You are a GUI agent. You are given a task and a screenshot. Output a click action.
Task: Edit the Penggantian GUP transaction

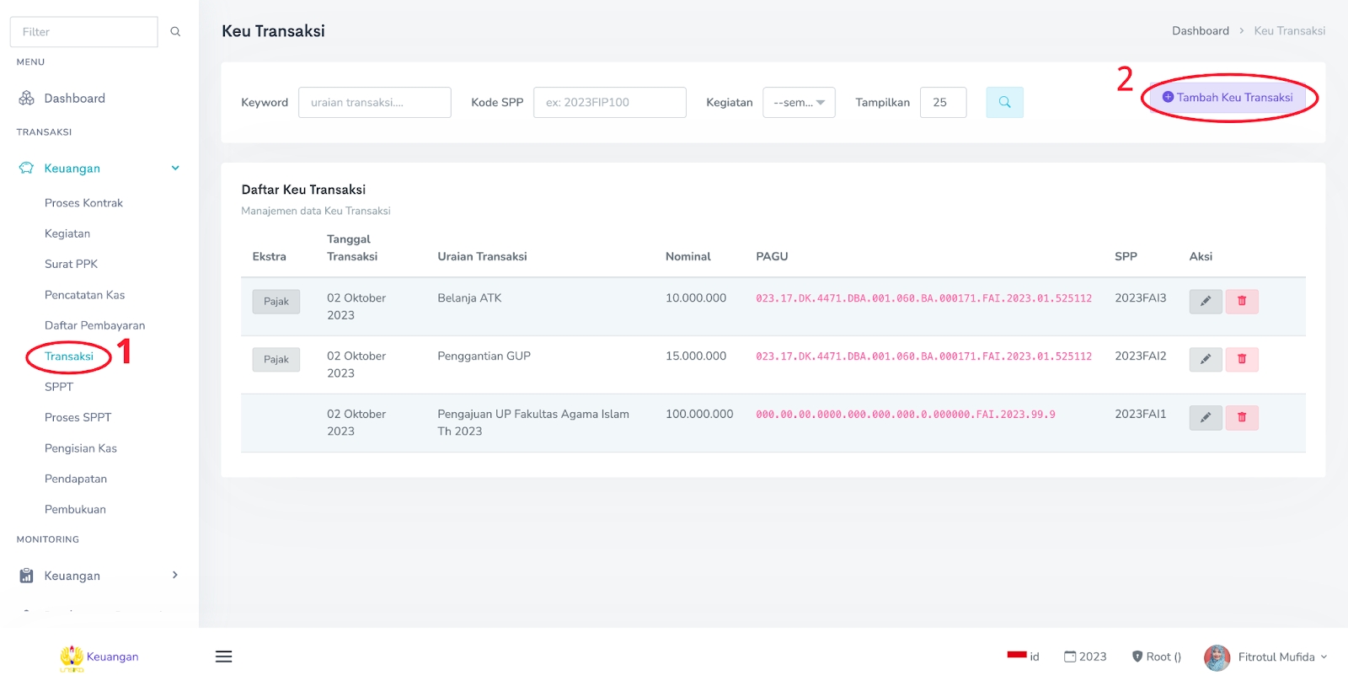click(1205, 360)
